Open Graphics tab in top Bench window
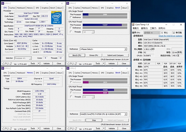This screenshot has height=132, width=186. 110,8
